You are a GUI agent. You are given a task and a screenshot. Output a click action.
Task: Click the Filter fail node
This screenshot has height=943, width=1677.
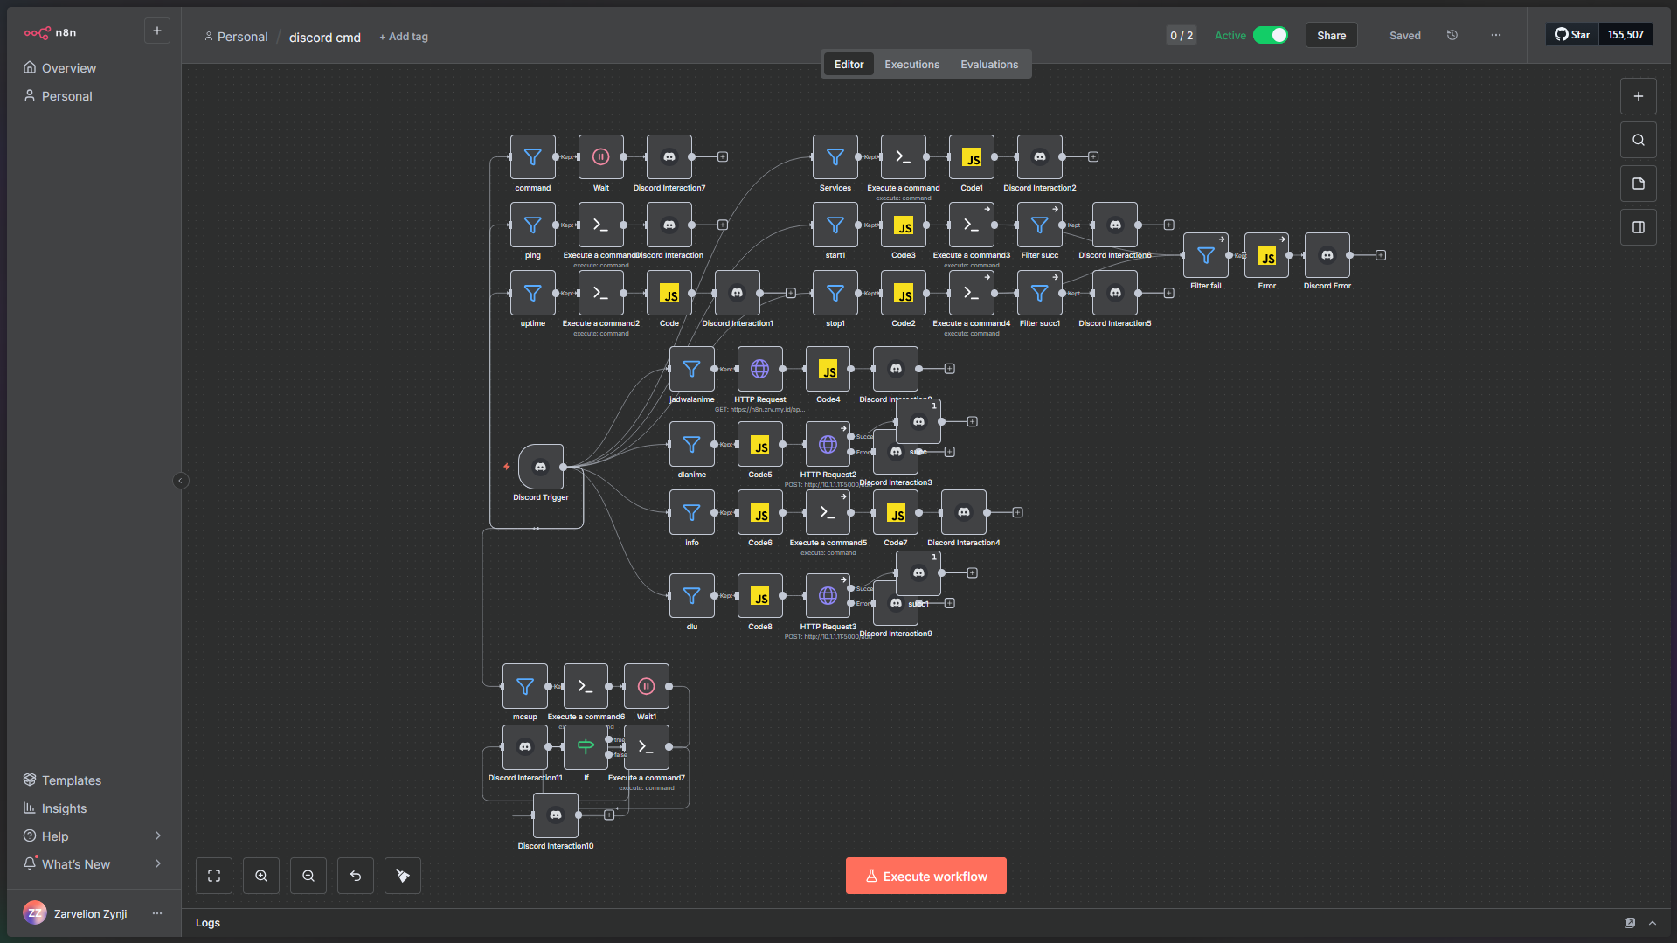click(1205, 255)
